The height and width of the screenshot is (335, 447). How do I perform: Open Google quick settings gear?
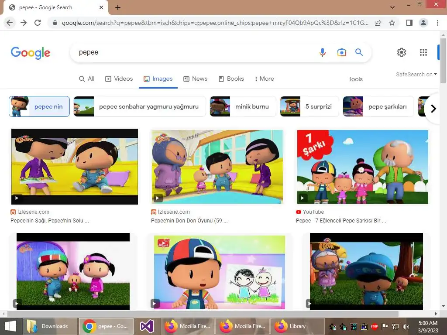(402, 52)
